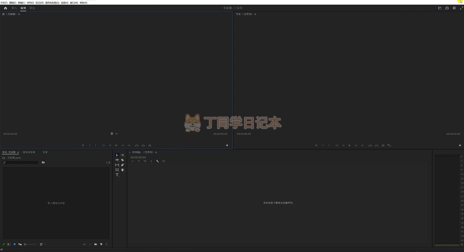Select the Razor tool
The width and height of the screenshot is (464, 252).
(x=122, y=160)
